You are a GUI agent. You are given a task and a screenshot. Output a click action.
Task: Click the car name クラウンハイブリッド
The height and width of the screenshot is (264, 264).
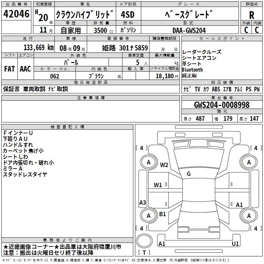coord(85,14)
